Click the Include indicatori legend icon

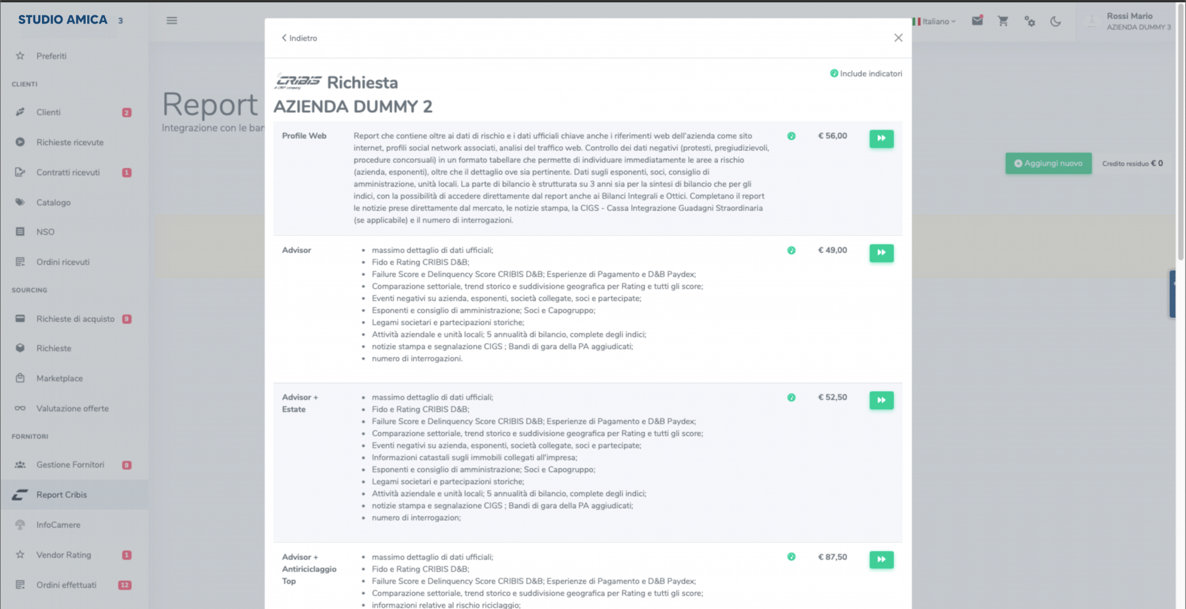click(834, 73)
